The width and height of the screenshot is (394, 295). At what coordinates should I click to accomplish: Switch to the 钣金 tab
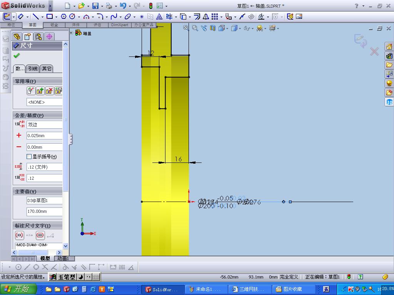[x=54, y=25]
